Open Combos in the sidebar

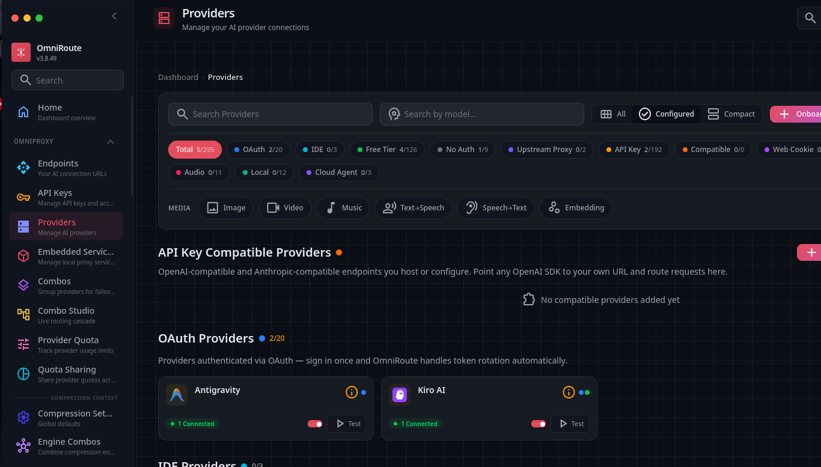point(66,286)
